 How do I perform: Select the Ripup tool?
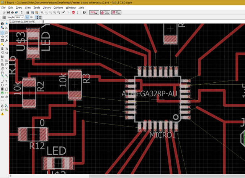tap(7, 76)
